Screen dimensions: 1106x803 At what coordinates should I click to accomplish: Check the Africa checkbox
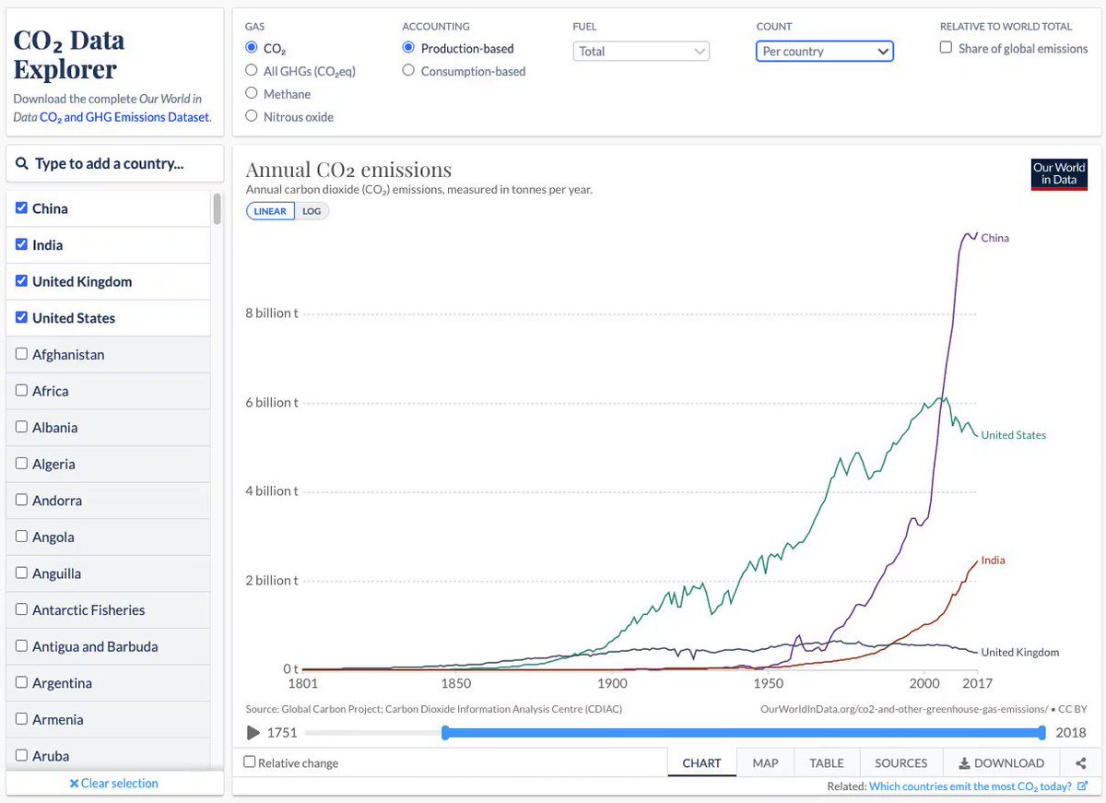point(22,390)
